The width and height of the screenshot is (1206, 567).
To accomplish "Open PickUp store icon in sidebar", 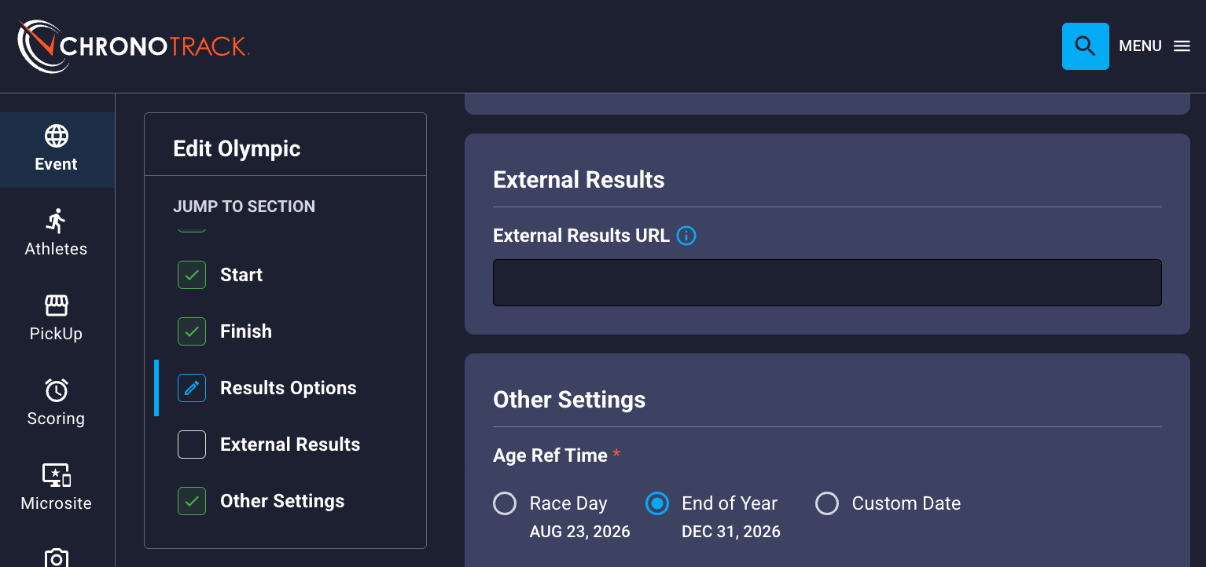I will [57, 305].
